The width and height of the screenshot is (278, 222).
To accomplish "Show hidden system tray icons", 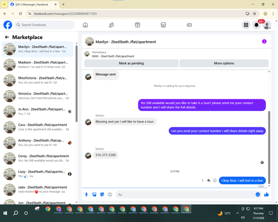I will point(237,213).
